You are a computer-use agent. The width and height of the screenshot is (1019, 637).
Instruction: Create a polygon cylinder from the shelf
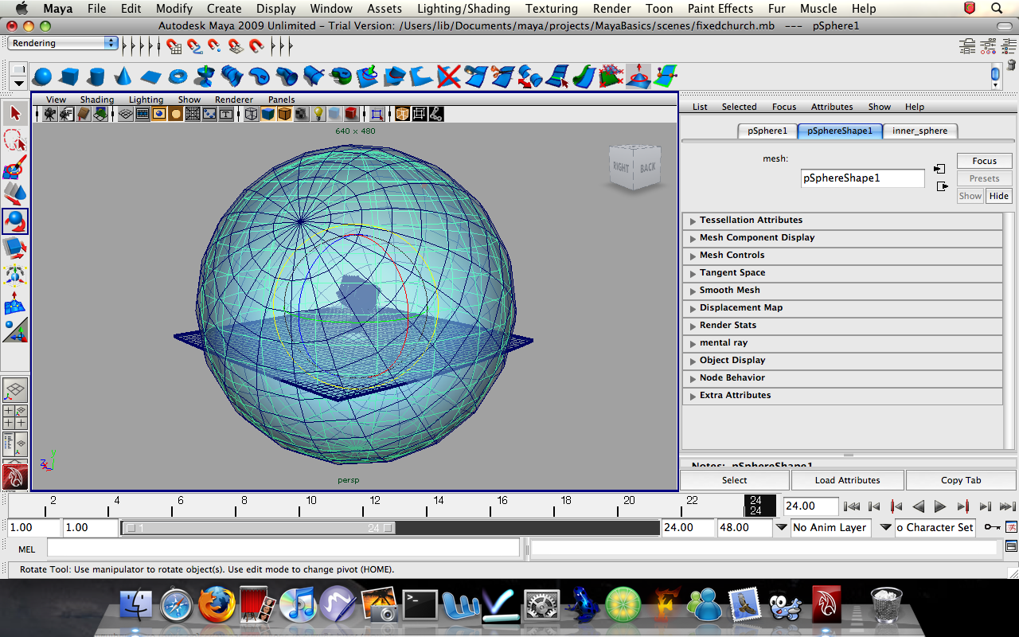[x=96, y=77]
